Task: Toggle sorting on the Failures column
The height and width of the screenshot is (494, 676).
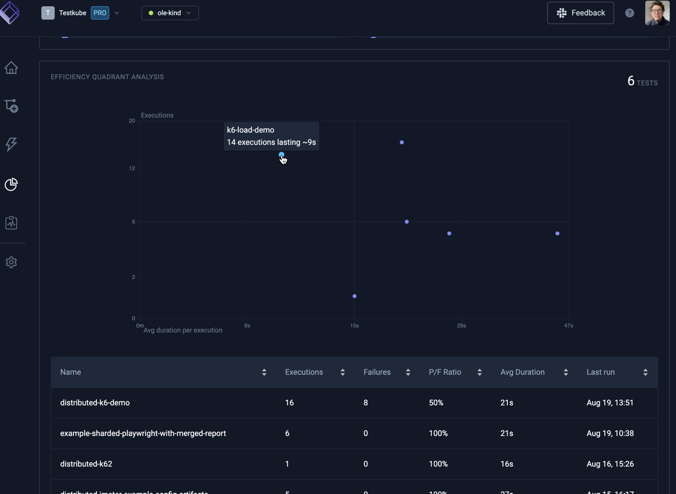Action: pyautogui.click(x=407, y=372)
